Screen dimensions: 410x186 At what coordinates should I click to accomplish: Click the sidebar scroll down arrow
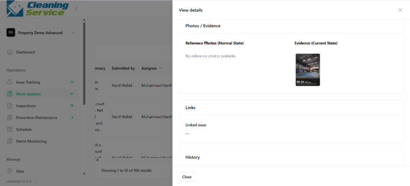(x=84, y=174)
